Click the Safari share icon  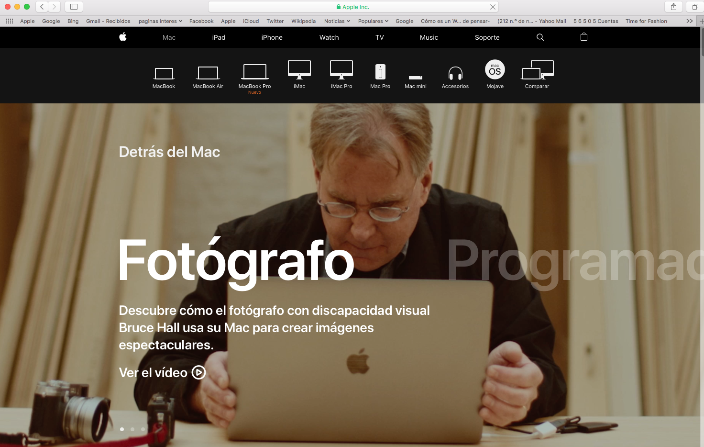tap(673, 7)
